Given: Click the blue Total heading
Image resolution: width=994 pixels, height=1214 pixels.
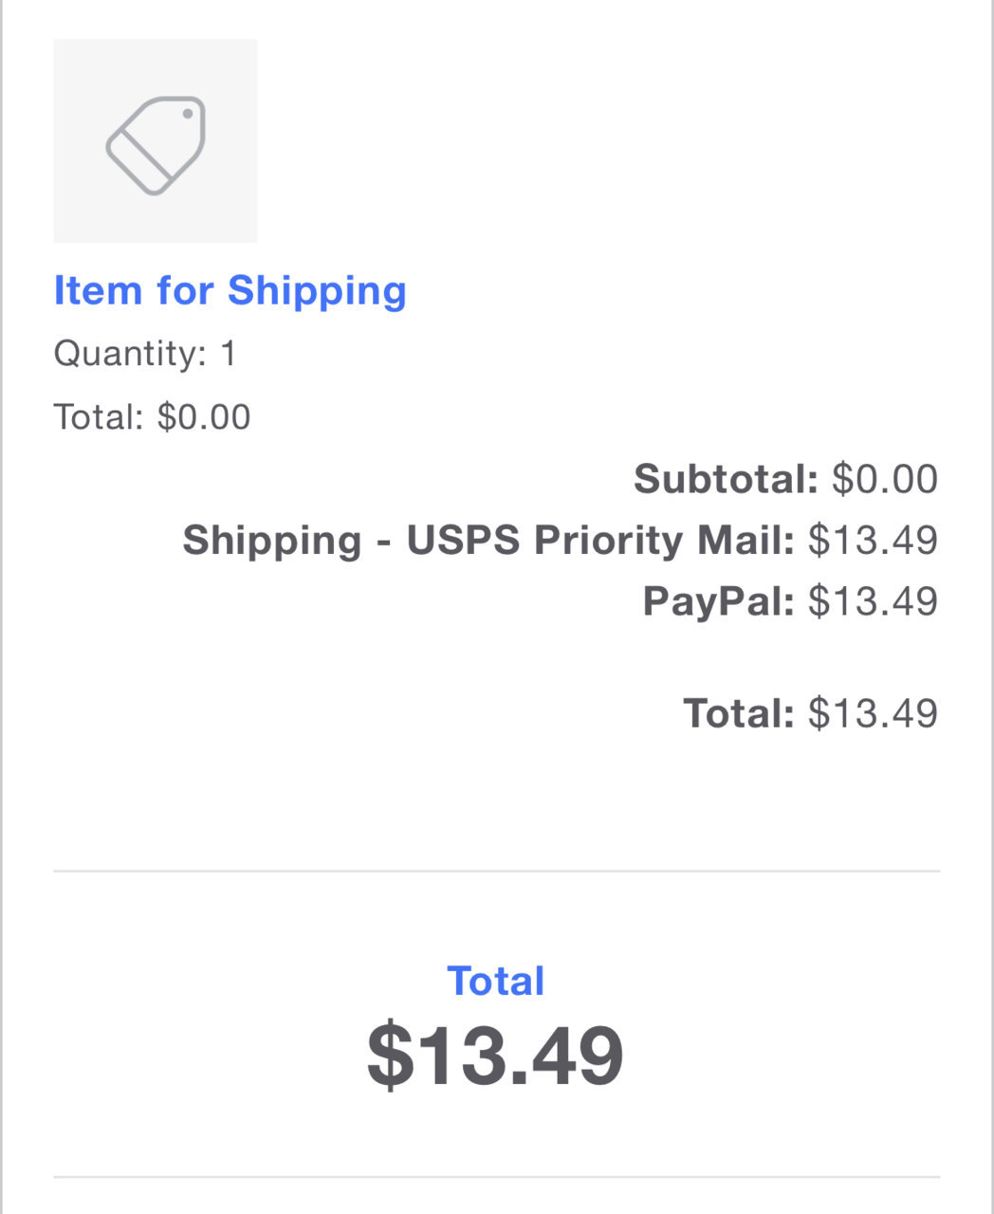Looking at the screenshot, I should [x=496, y=982].
